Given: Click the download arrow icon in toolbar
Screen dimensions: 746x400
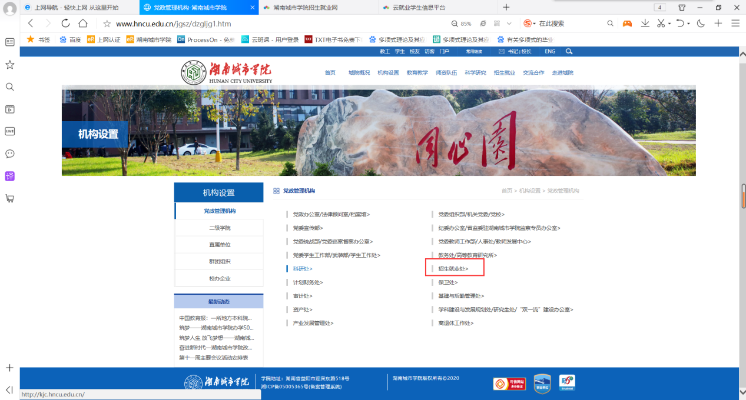Looking at the screenshot, I should (645, 24).
